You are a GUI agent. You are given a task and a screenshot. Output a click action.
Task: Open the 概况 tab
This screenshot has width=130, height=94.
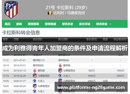click(8, 24)
